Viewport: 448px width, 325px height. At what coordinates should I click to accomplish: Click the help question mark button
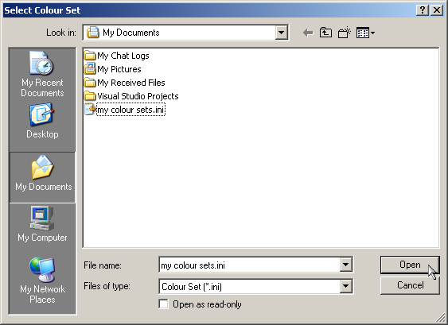coord(423,10)
